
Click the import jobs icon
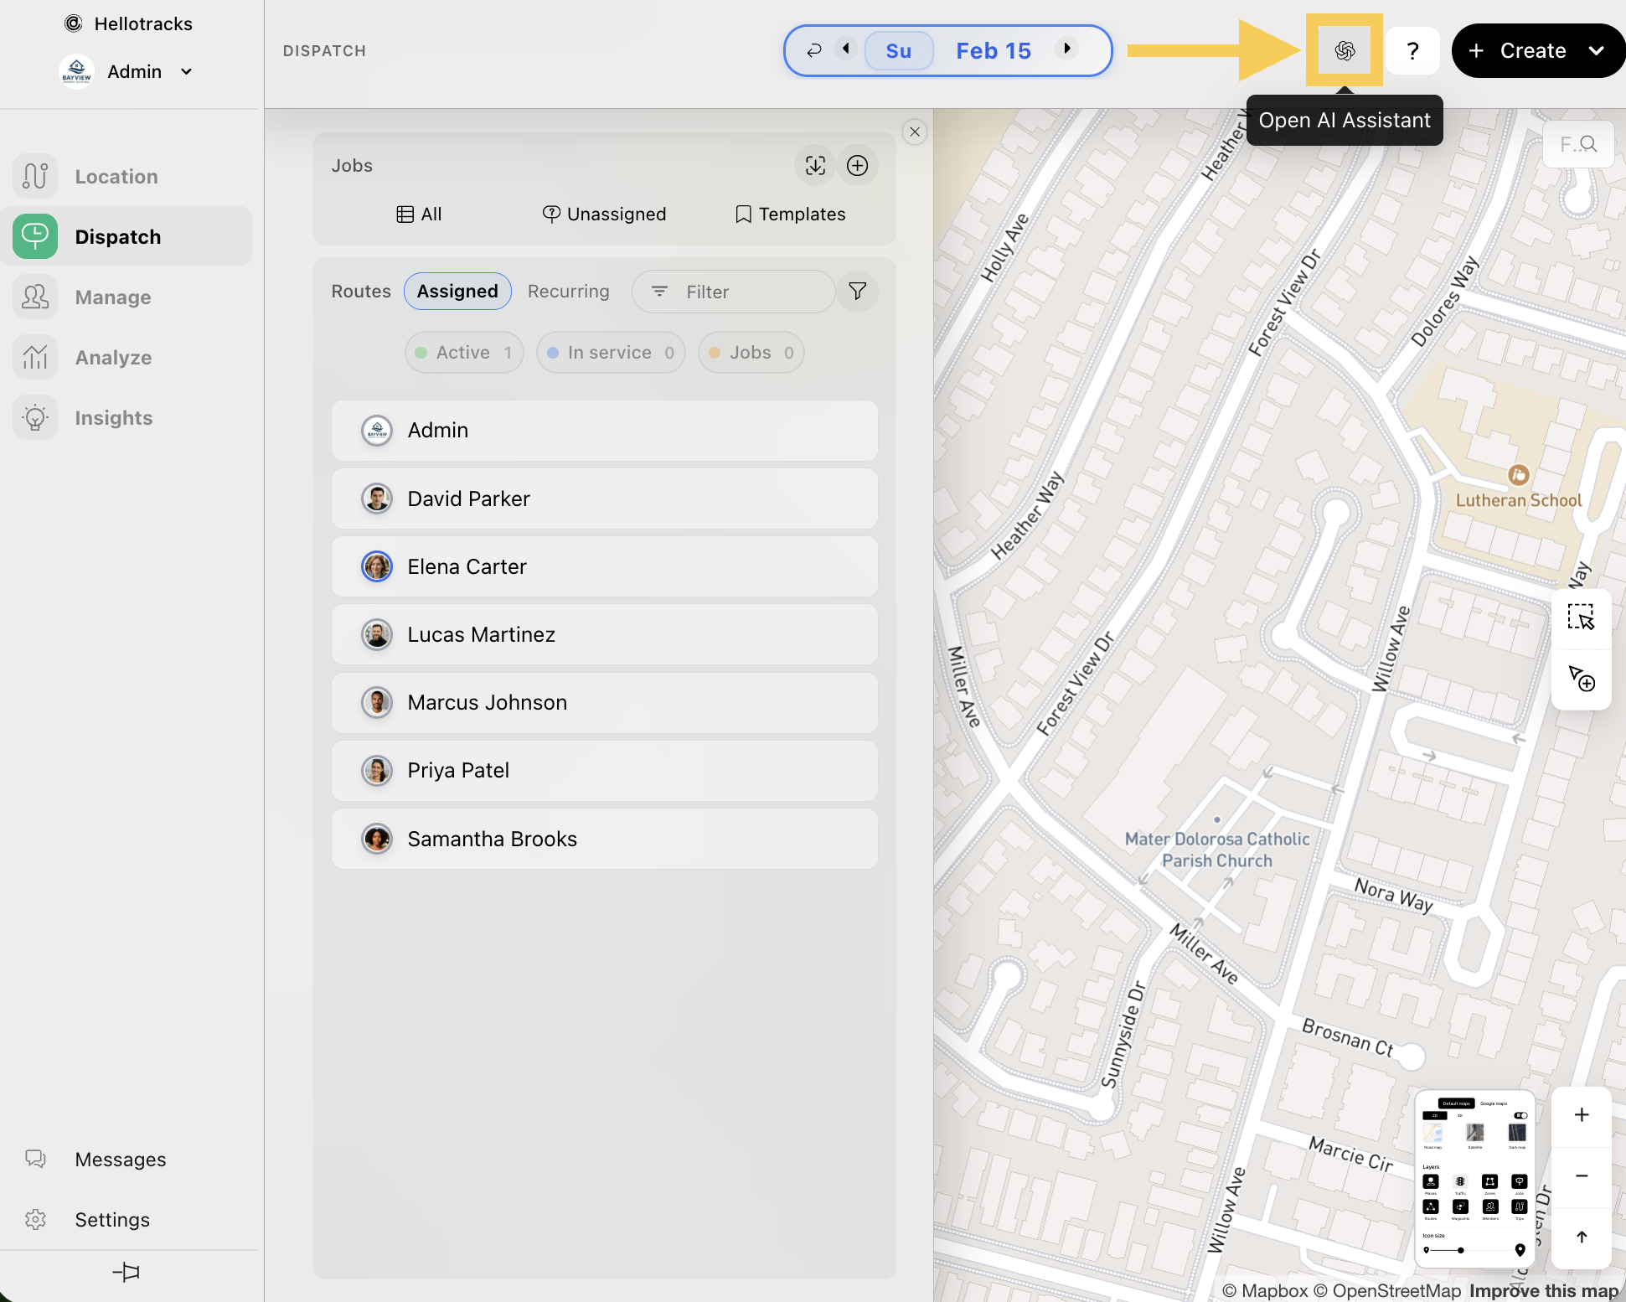[x=814, y=165]
